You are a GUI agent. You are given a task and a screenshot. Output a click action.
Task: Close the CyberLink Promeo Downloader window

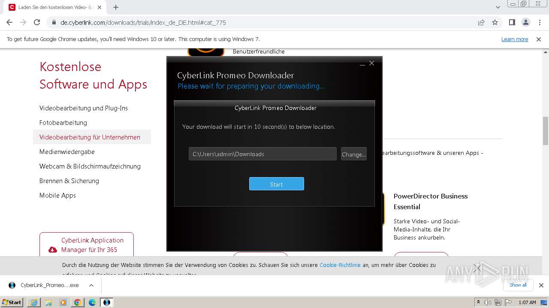click(x=372, y=63)
